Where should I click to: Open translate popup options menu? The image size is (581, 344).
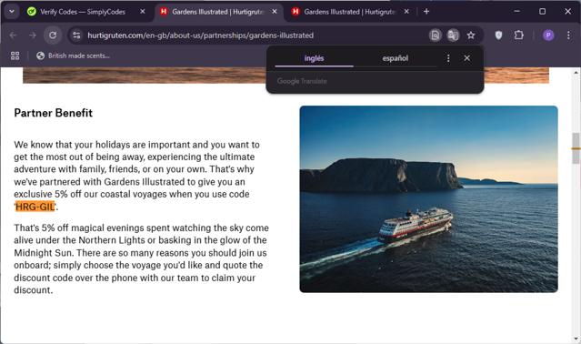click(x=448, y=58)
